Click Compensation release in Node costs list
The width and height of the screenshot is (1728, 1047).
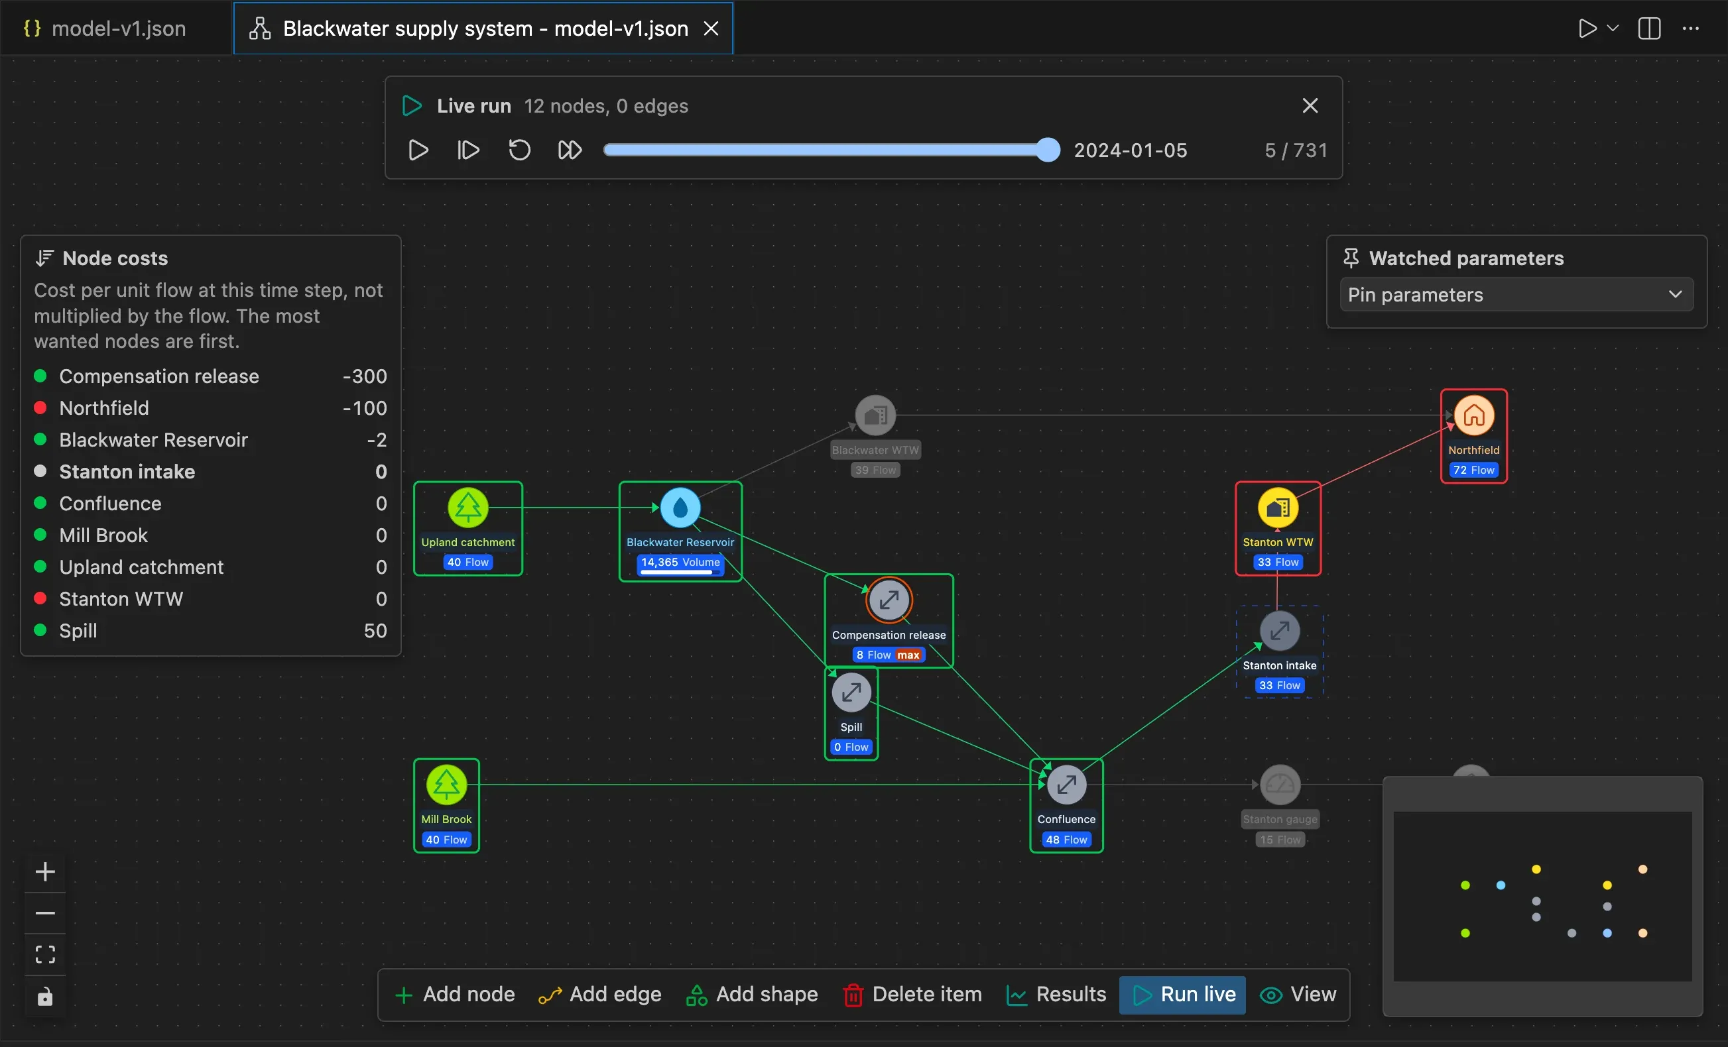[210, 376]
